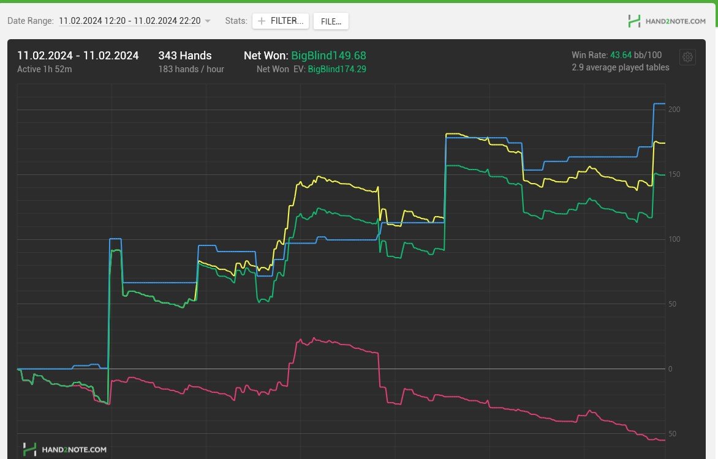718x459 pixels.
Task: Select the 183 hands / hour text
Action: click(191, 69)
